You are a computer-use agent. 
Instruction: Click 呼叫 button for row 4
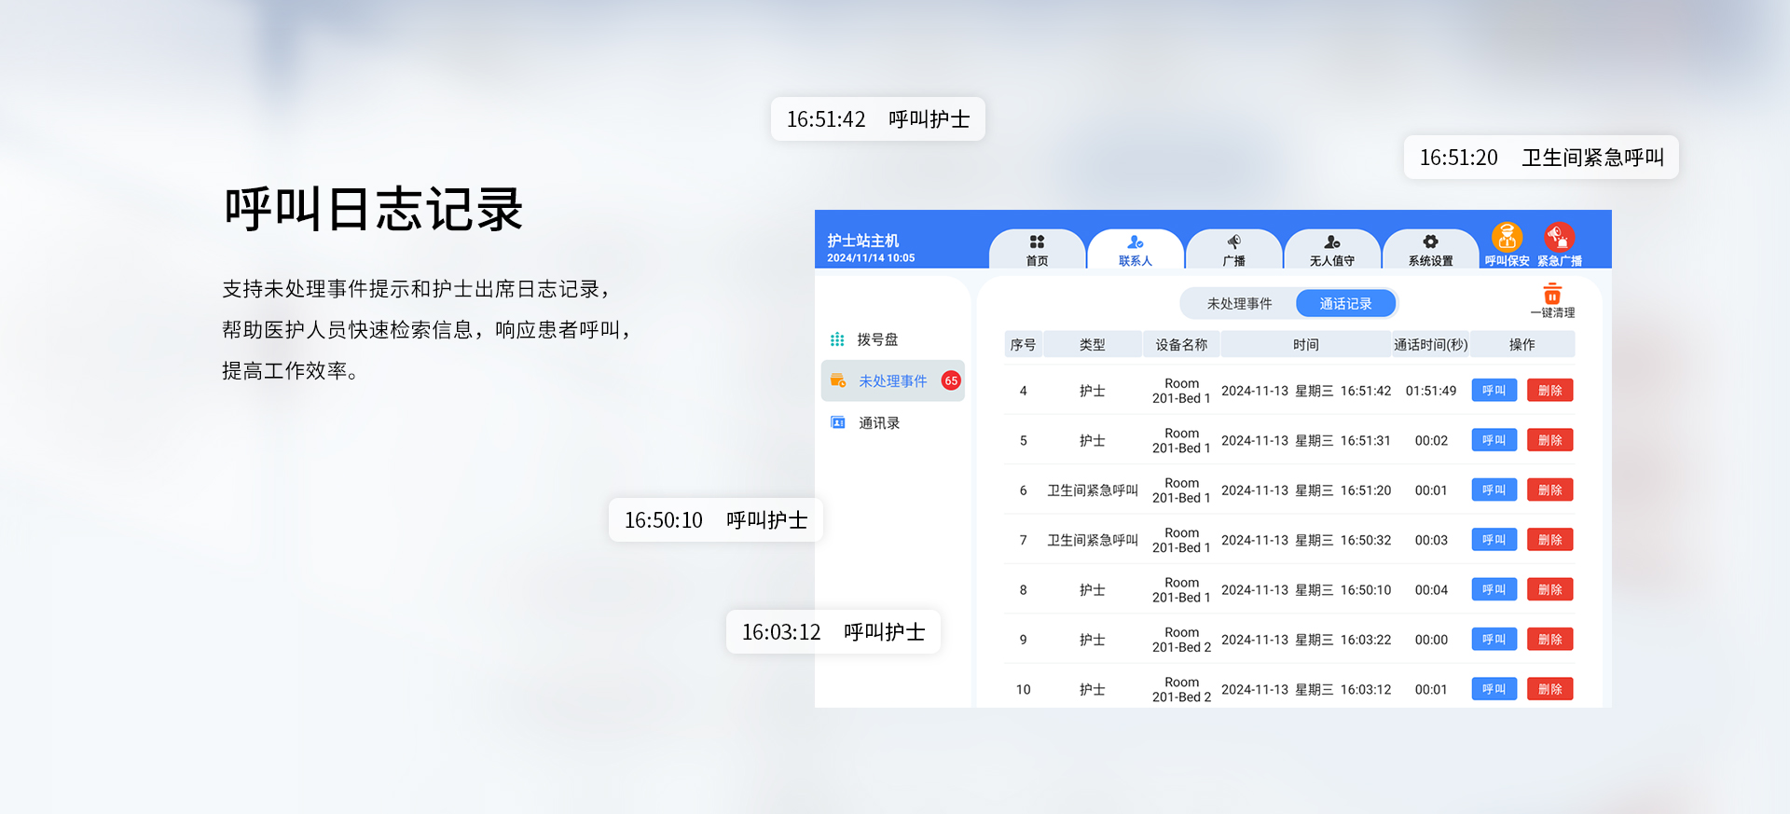pos(1494,391)
